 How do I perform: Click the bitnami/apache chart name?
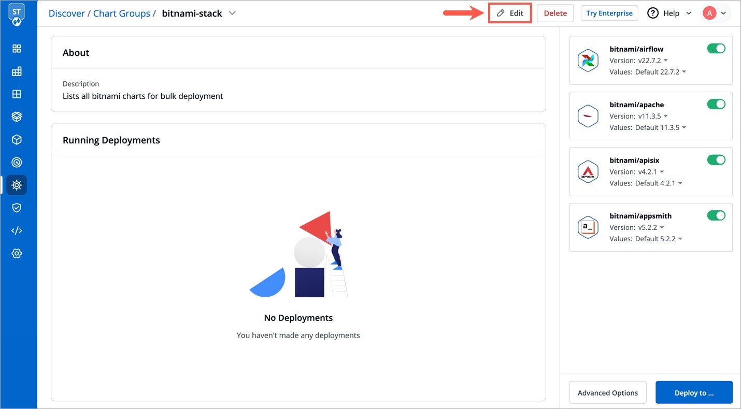[637, 105]
